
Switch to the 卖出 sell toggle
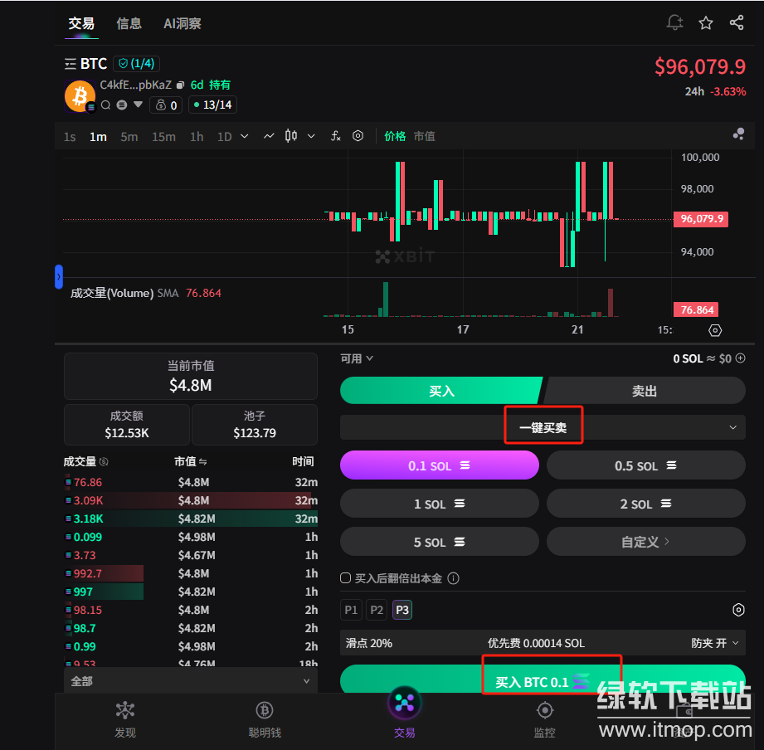click(x=645, y=391)
